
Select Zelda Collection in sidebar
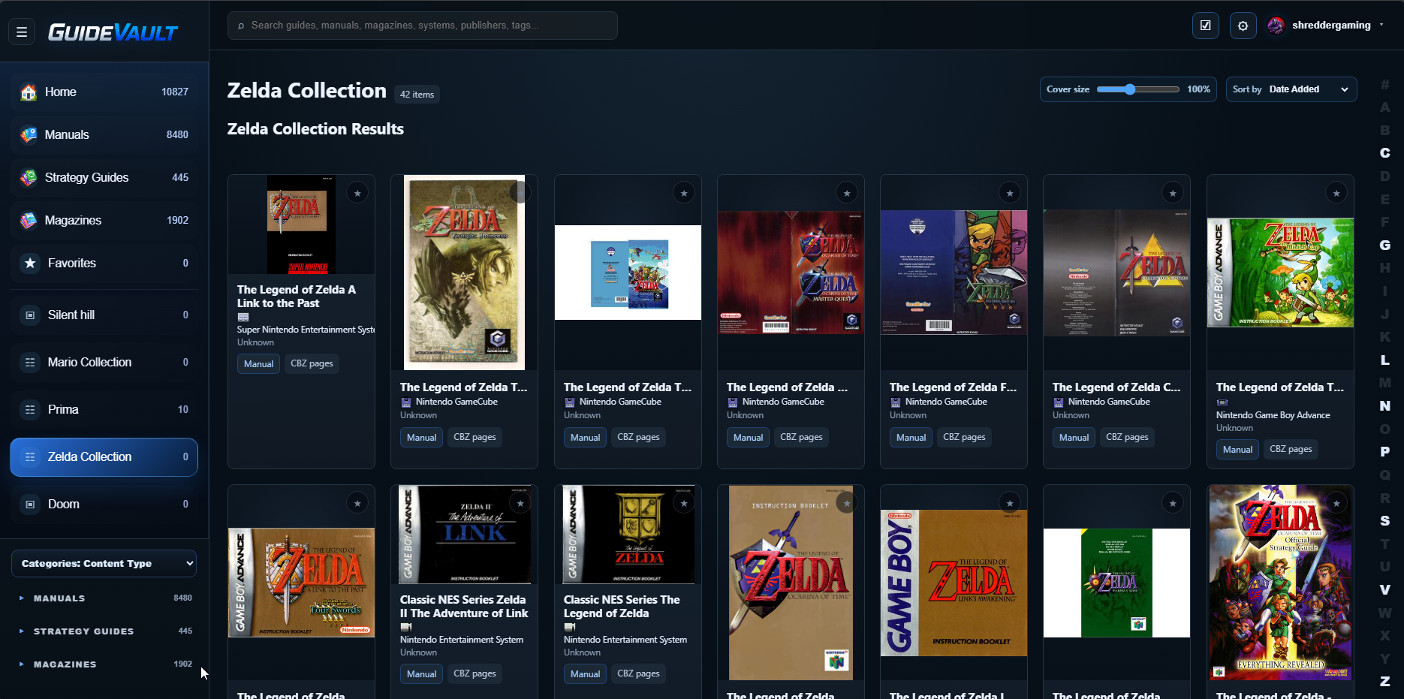(x=104, y=457)
